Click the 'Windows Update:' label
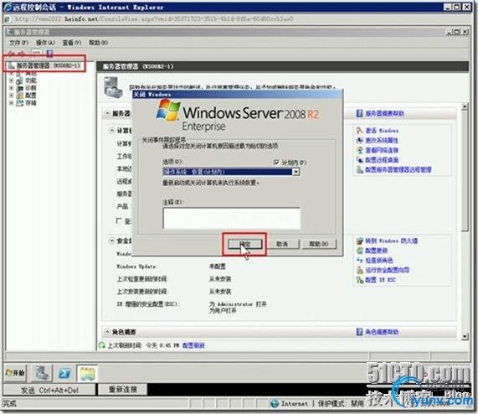 click(x=137, y=267)
